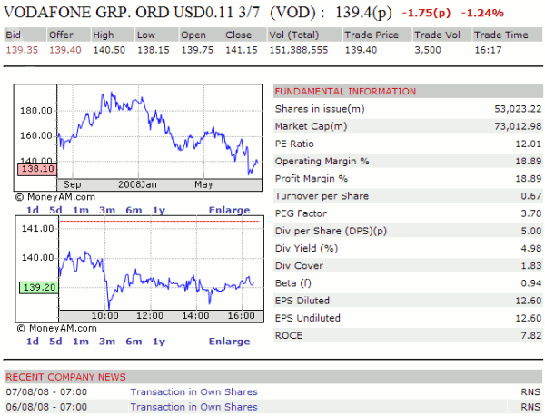Click the RNS source on the 06/08/08 row
The height and width of the screenshot is (416, 545).
pos(530,407)
